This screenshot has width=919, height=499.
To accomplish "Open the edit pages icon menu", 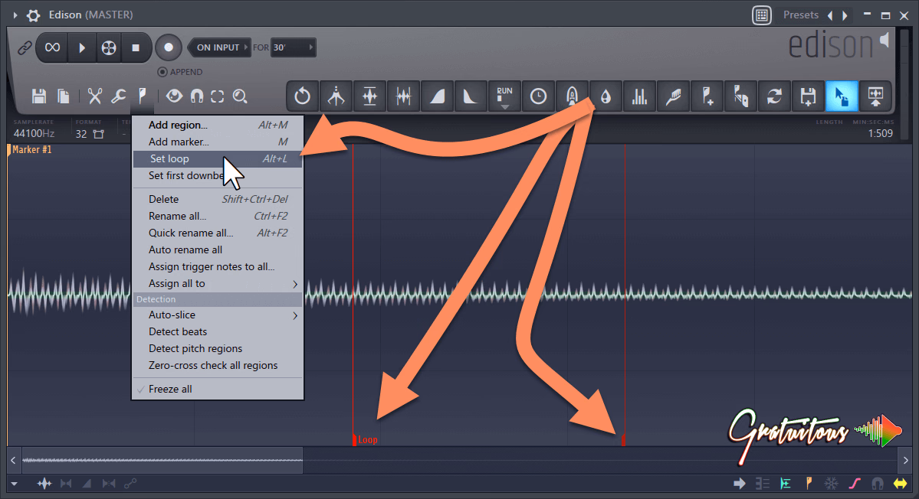I will [x=64, y=96].
